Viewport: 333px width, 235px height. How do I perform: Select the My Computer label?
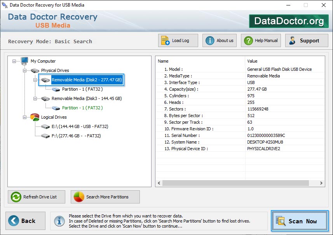point(43,61)
